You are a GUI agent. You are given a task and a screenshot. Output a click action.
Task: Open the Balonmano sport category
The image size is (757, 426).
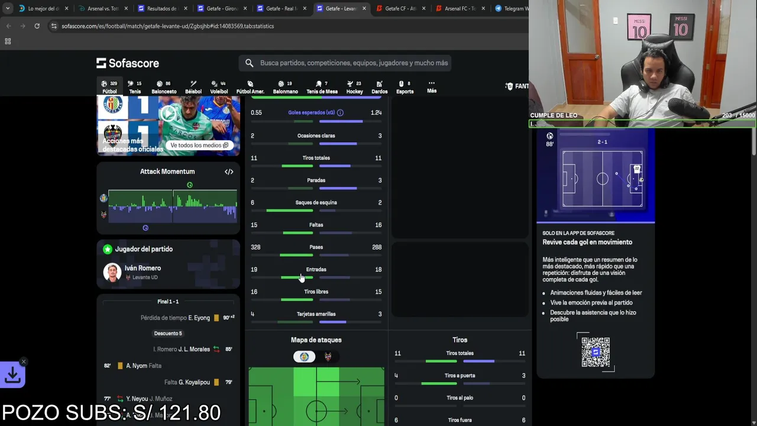285,87
